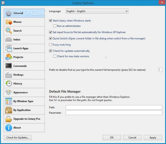
Task: Click the clock History icon
Action: (9, 83)
